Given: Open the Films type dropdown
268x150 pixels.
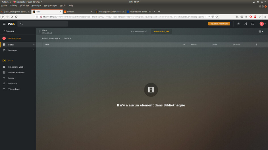Looking at the screenshot, I should [67, 38].
